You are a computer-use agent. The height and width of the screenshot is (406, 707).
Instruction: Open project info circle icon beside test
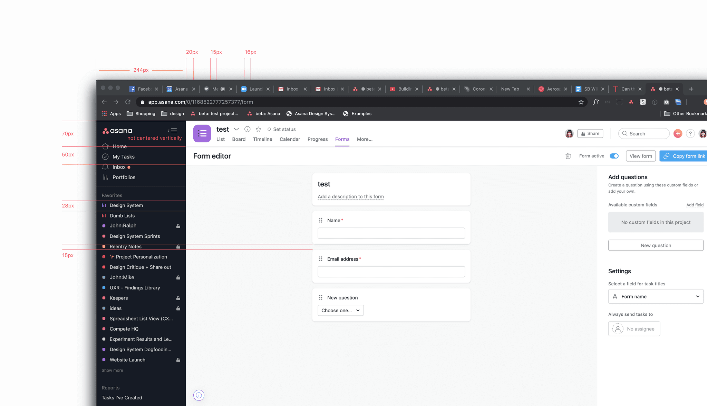(247, 129)
